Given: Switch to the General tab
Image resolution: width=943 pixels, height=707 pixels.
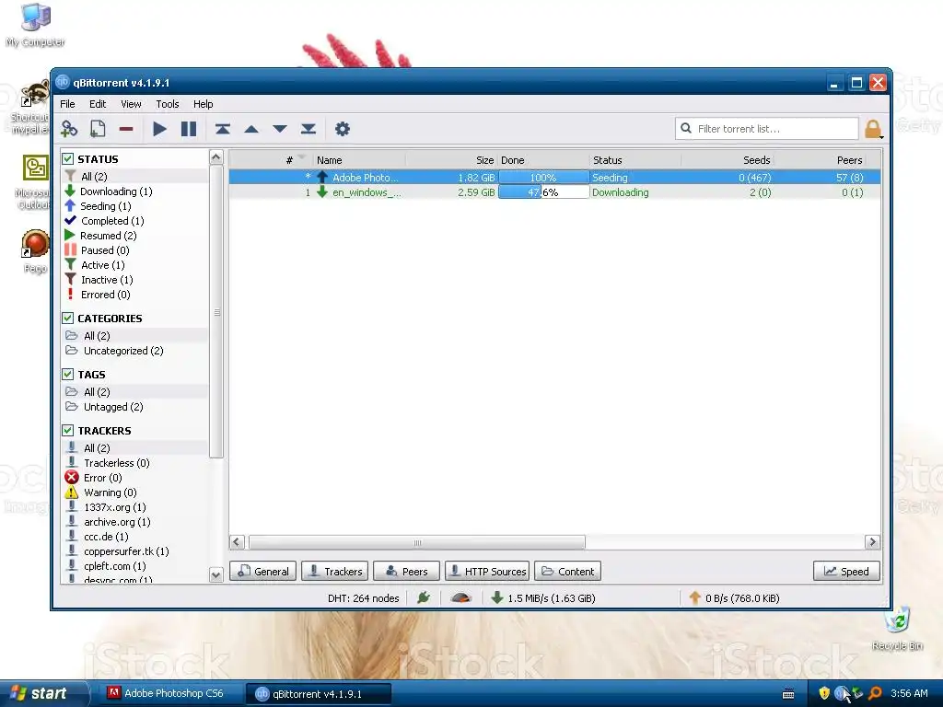Looking at the screenshot, I should (x=262, y=571).
